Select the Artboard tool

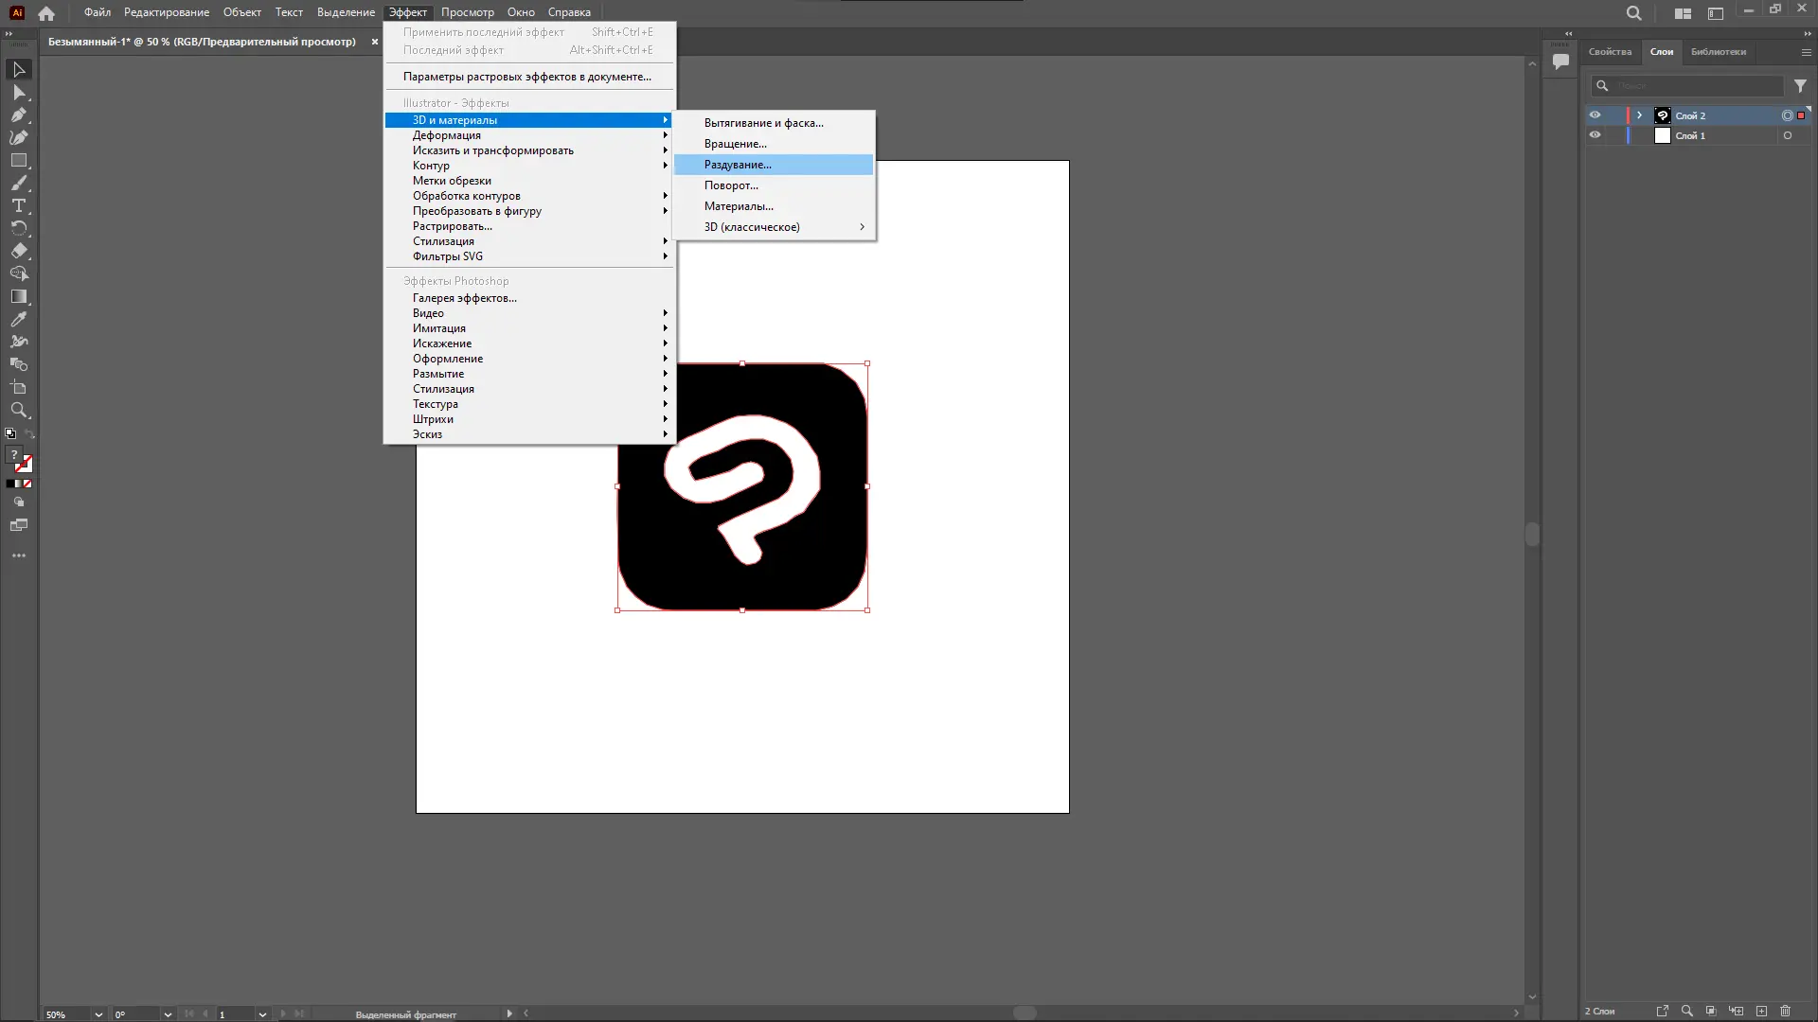click(x=18, y=387)
